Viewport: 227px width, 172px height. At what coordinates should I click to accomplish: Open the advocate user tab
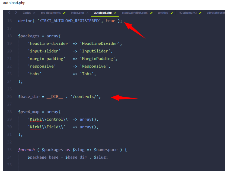pos(215,13)
